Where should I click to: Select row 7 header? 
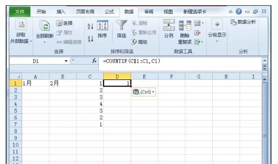point(15,124)
